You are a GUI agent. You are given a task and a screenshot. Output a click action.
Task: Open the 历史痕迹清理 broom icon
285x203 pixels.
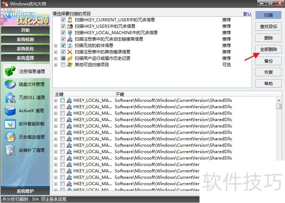[10, 137]
